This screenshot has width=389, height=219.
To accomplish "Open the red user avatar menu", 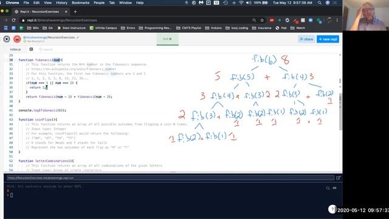I will [17, 39].
